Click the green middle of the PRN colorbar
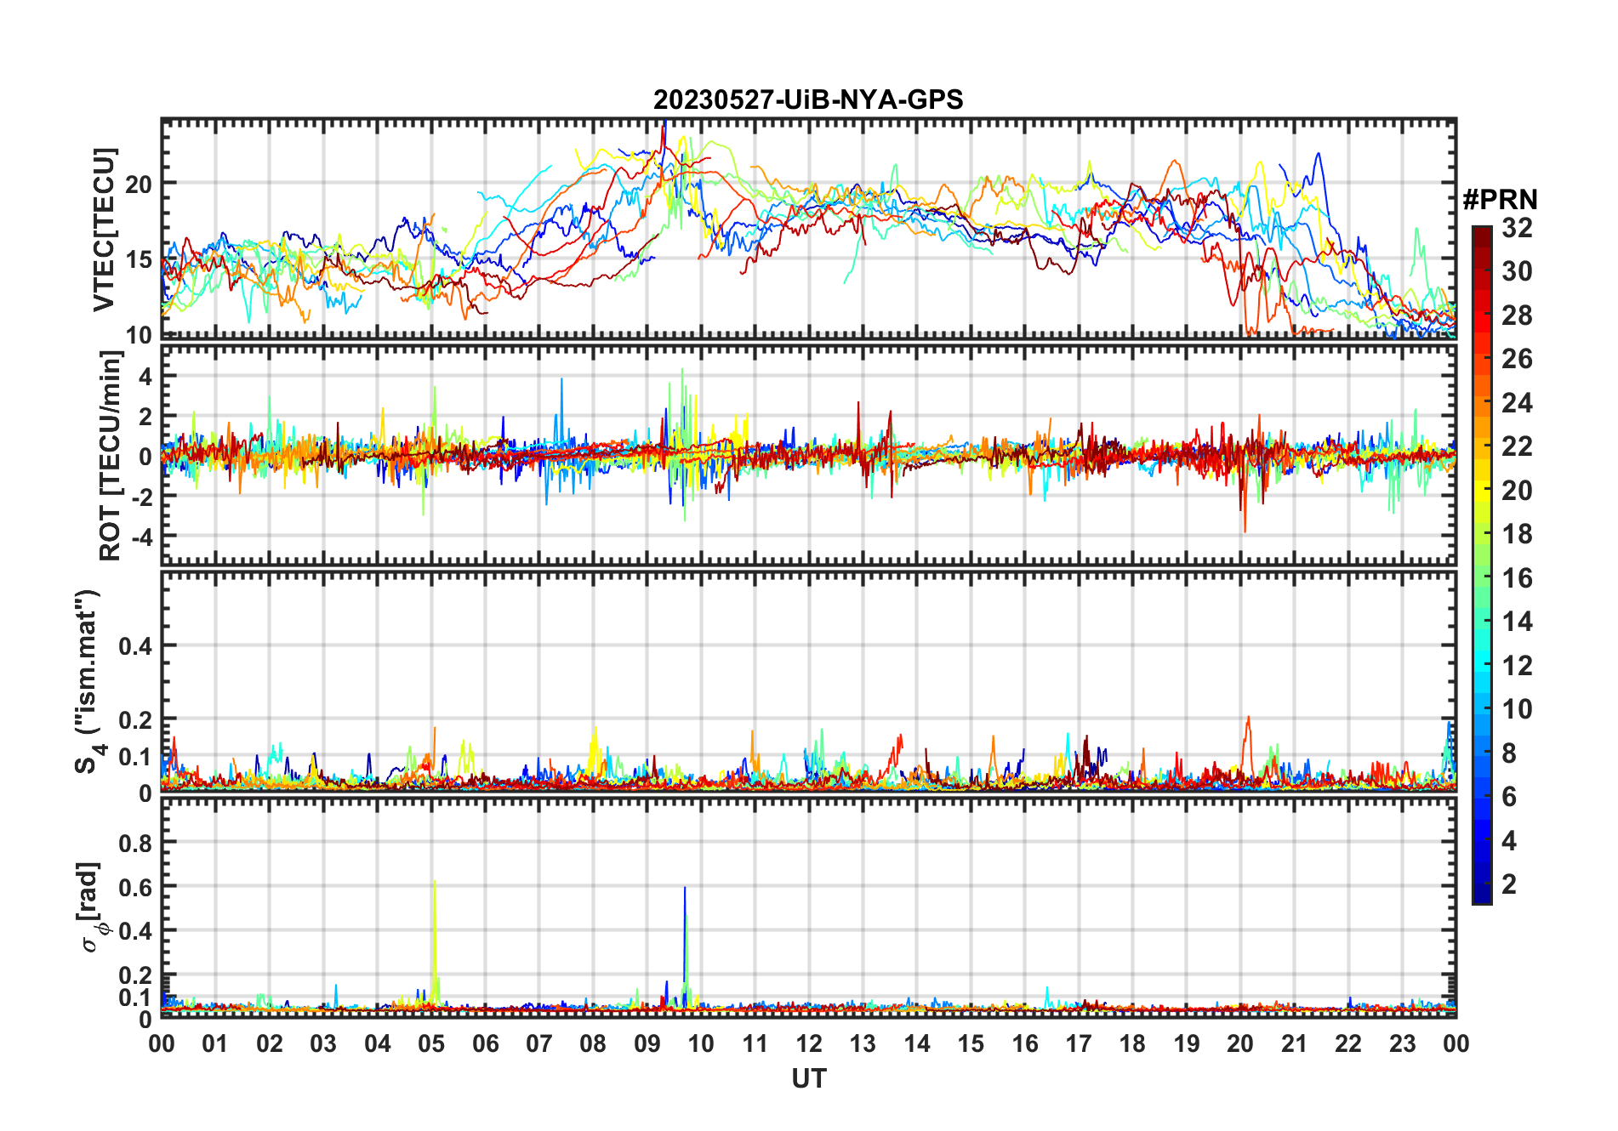Viewport: 1618px width, 1131px height. pos(1482,565)
